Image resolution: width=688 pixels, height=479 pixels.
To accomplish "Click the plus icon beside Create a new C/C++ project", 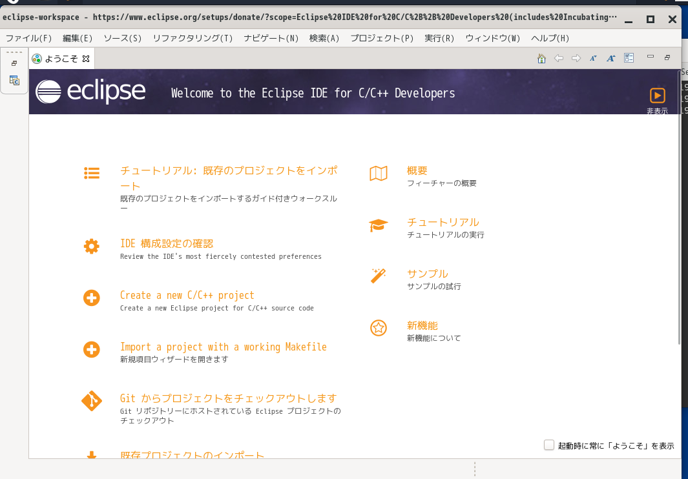I will point(92,298).
